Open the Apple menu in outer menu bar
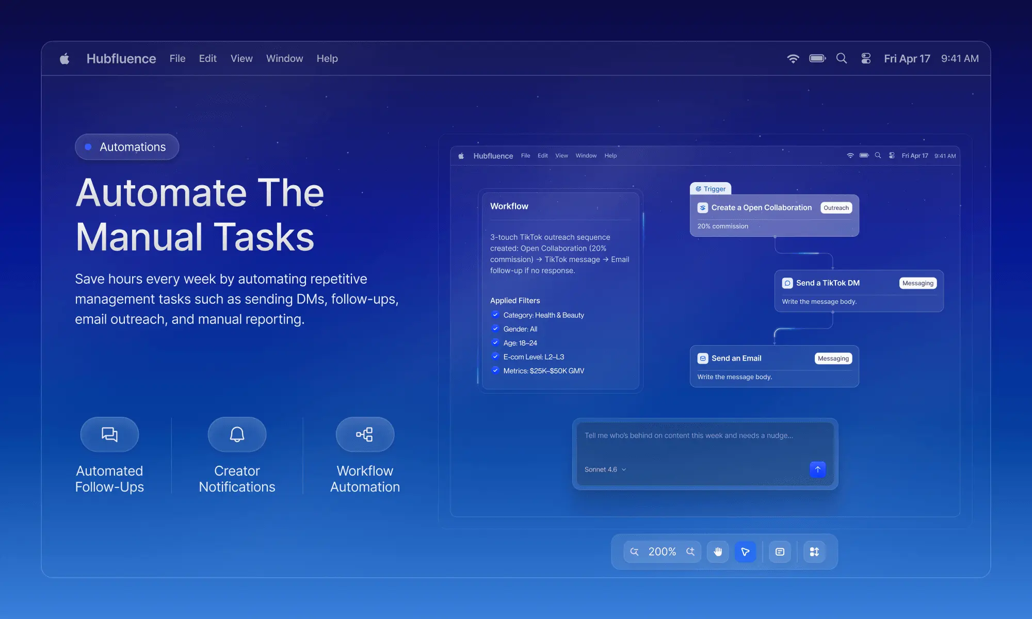Image resolution: width=1032 pixels, height=619 pixels. coord(64,58)
